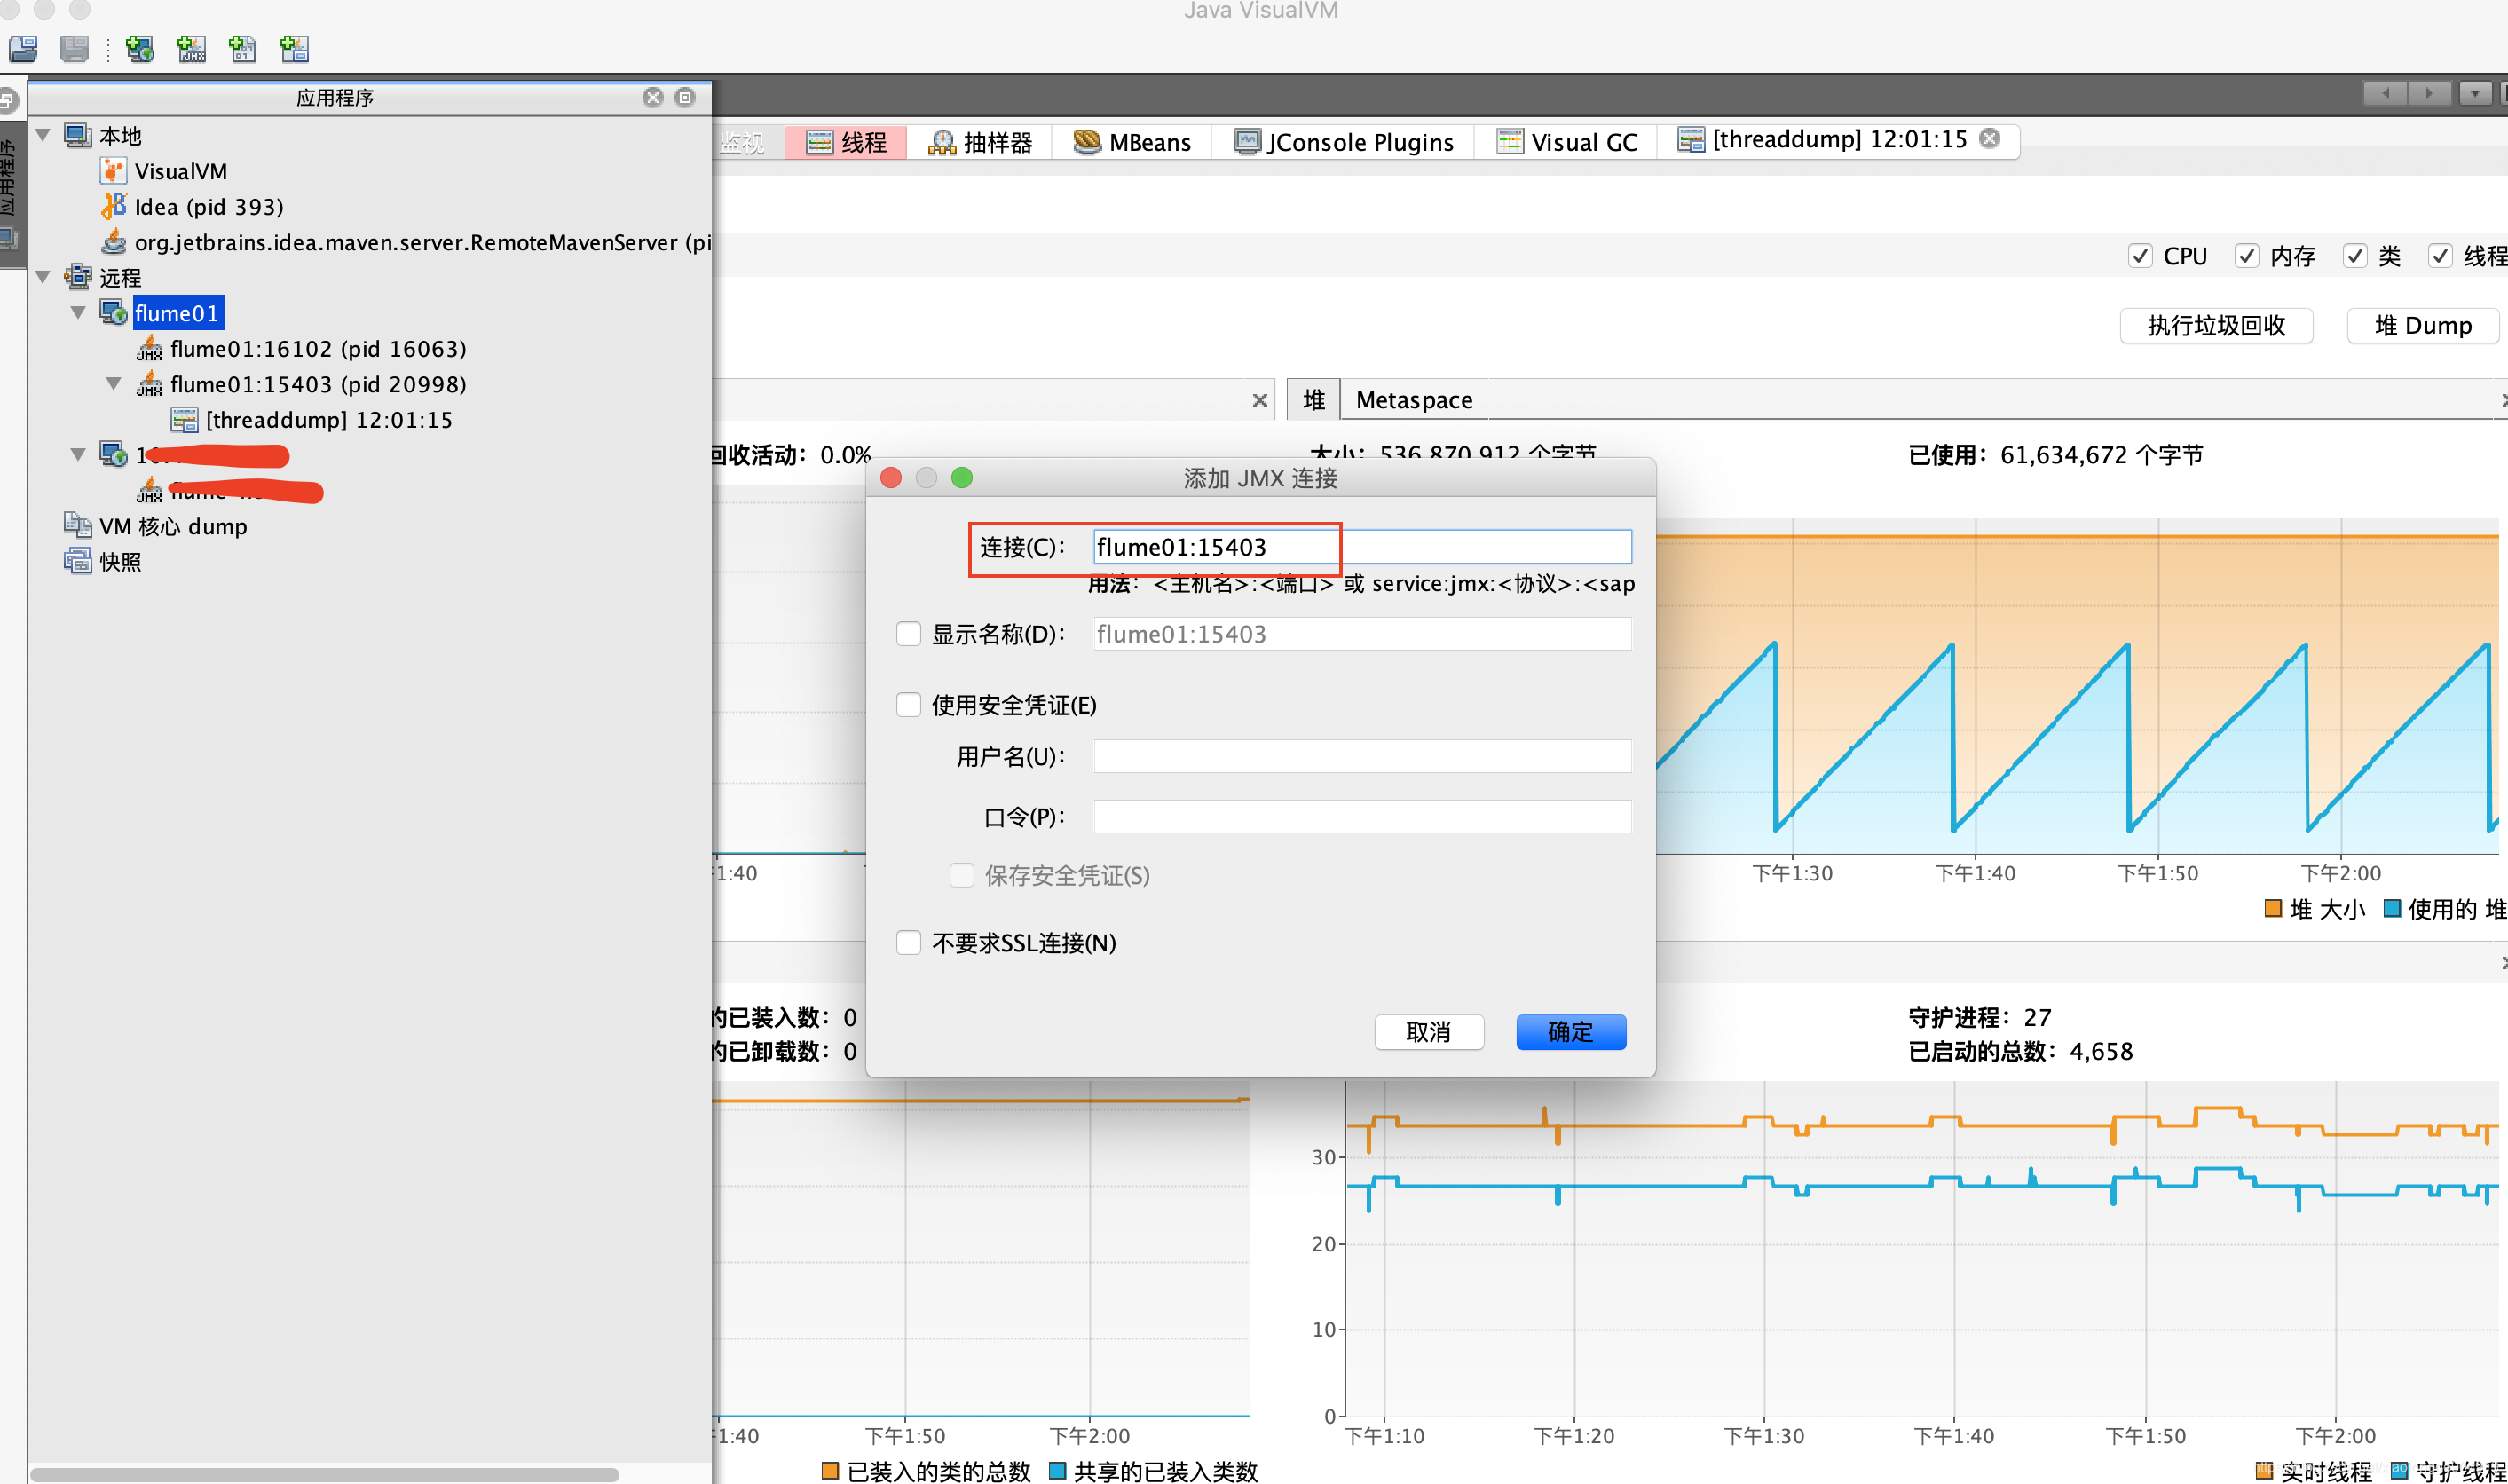
Task: Enable the 显示名称(D) checkbox
Action: [908, 634]
